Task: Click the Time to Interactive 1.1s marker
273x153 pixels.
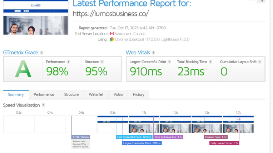Action: click(x=168, y=137)
